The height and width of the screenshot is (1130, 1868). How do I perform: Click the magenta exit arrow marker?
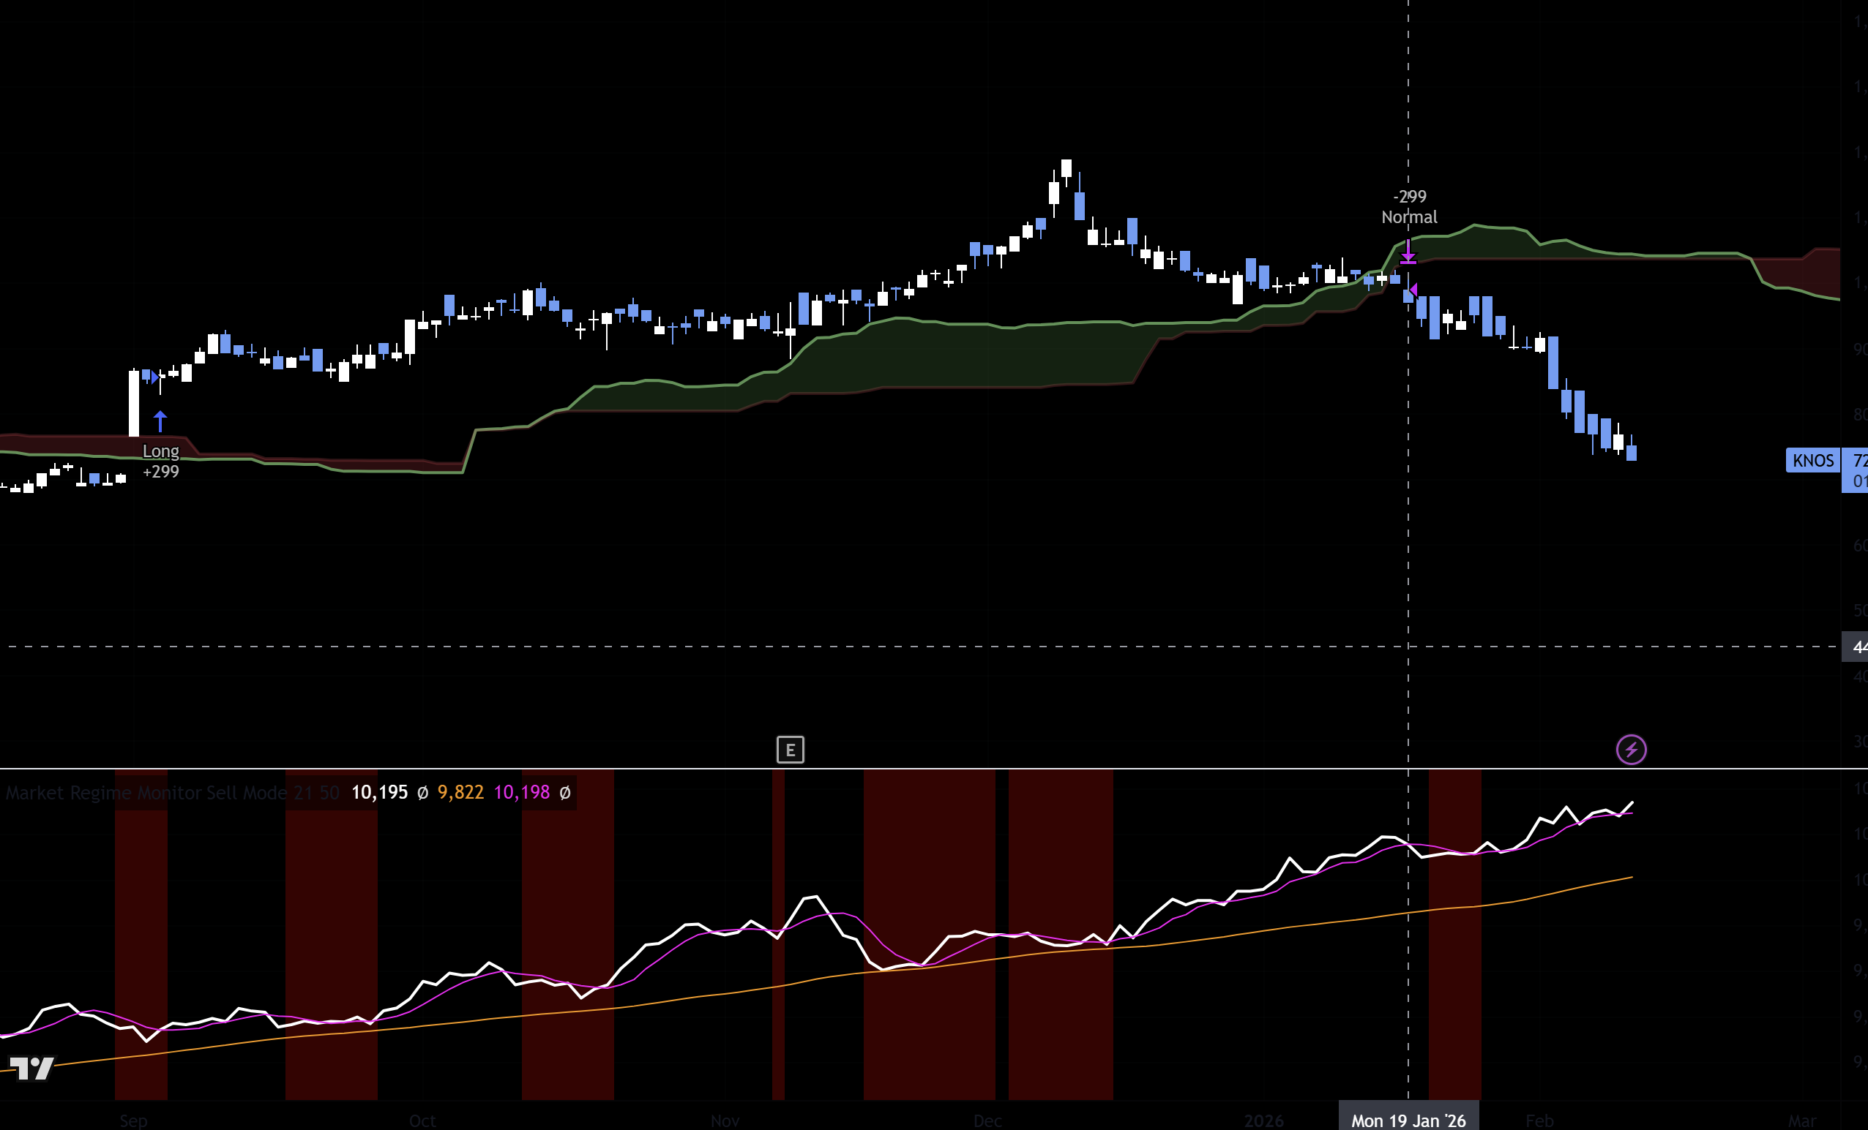(1408, 252)
